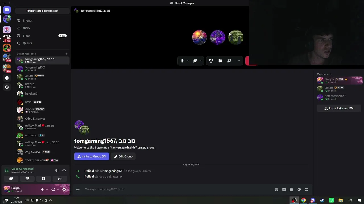
Task: Open the GIF picker in the message bar
Action: point(284,189)
